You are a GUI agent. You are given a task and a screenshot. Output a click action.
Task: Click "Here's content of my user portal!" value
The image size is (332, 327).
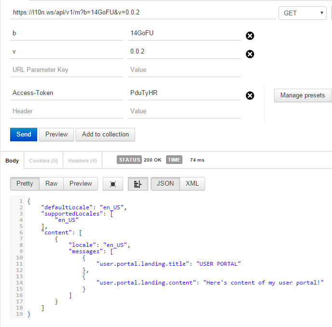[263, 283]
